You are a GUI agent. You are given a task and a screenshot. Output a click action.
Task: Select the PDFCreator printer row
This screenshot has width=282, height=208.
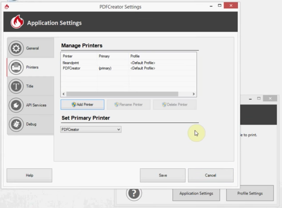72,68
